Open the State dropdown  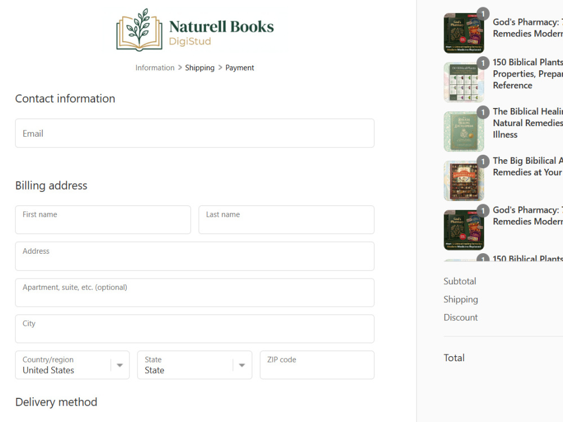(x=195, y=365)
